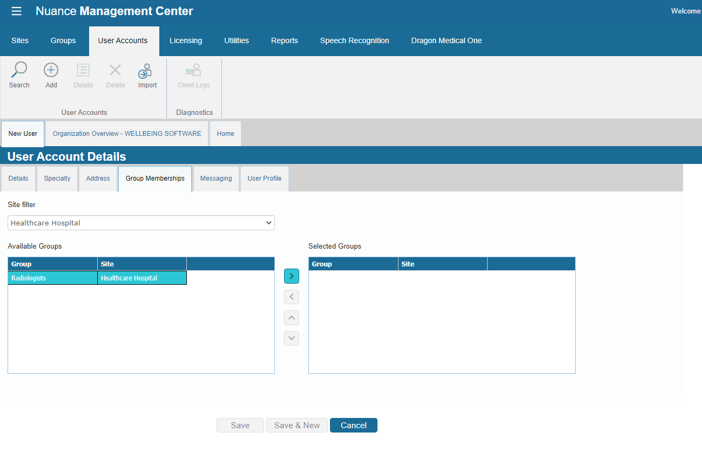This screenshot has height=453, width=702.
Task: Open the Reports menu
Action: 285,40
